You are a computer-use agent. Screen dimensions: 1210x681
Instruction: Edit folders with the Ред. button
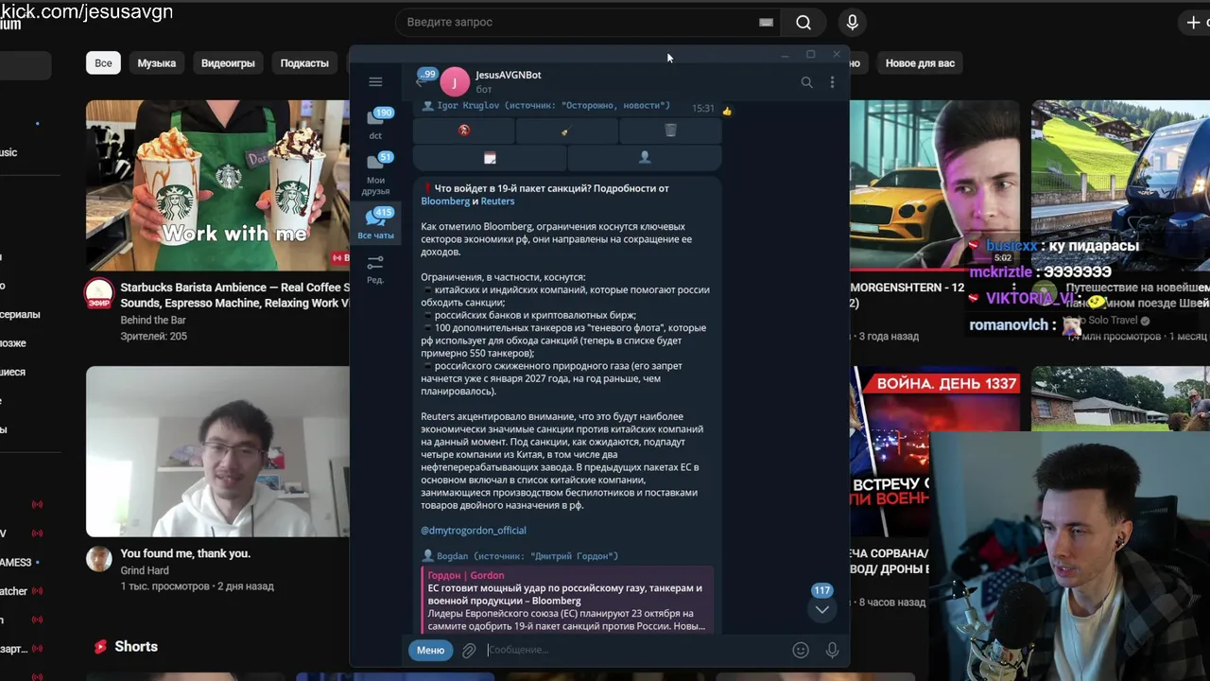point(375,269)
